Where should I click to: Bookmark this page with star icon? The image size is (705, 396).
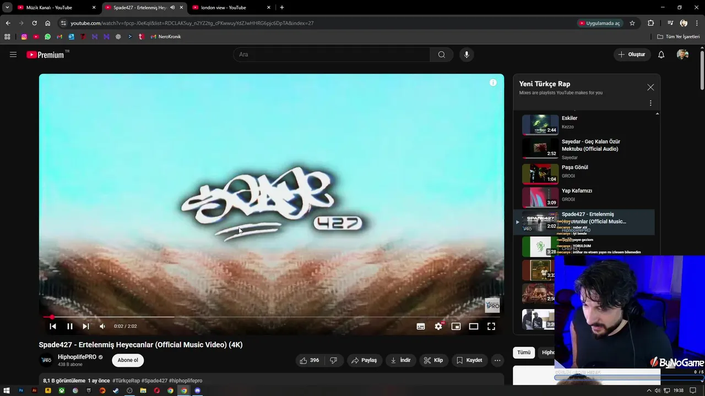632,23
